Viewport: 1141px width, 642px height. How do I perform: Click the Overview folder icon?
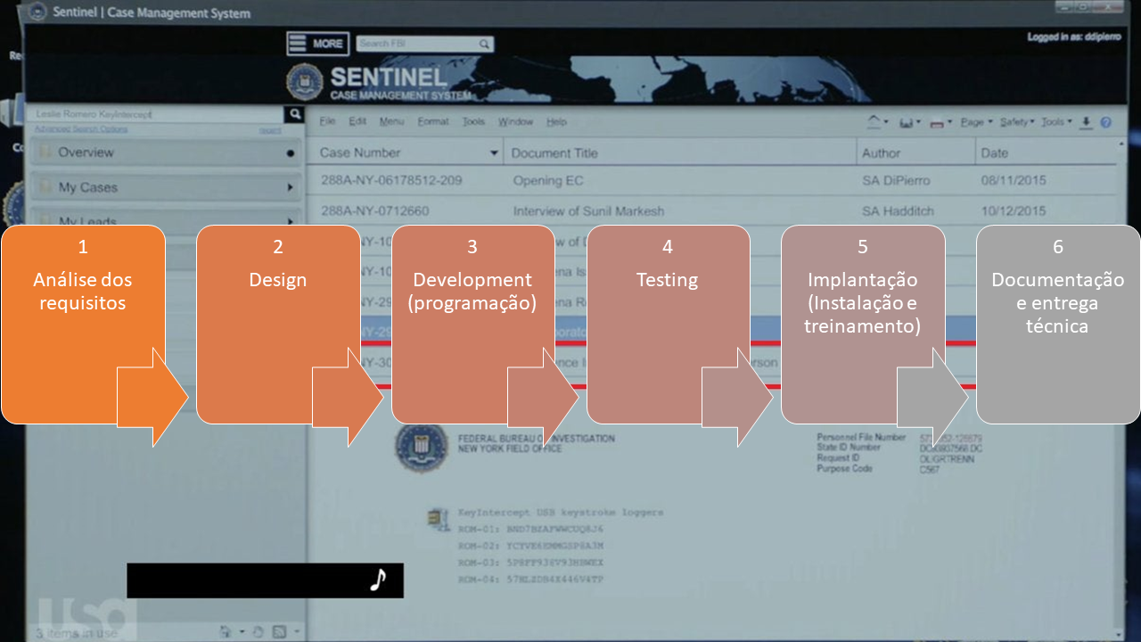[x=45, y=152]
